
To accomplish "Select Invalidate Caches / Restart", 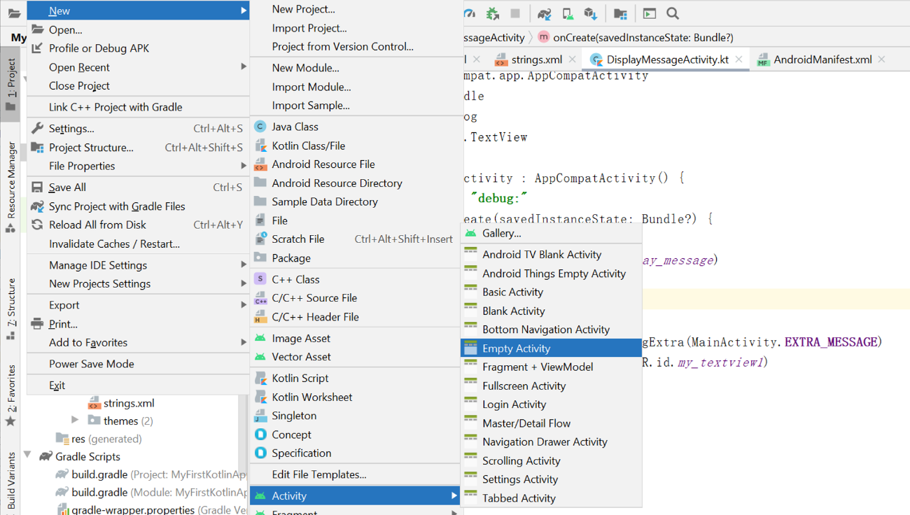I will coord(138,244).
